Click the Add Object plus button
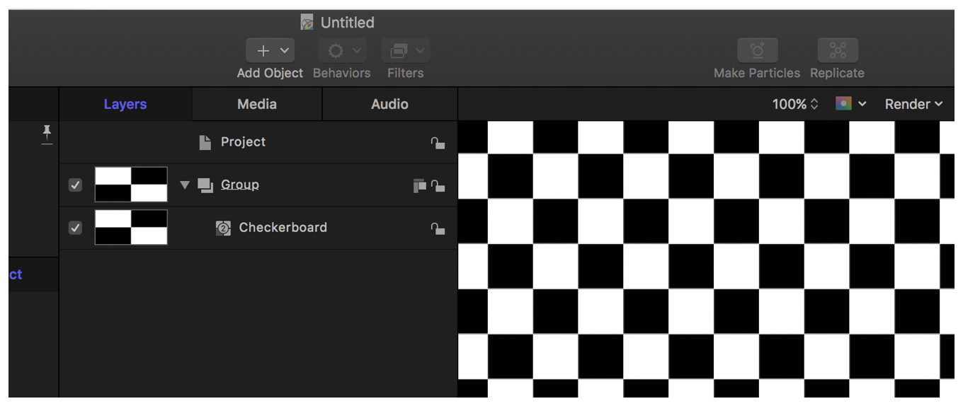Viewport: 963px width, 406px height. [x=270, y=51]
